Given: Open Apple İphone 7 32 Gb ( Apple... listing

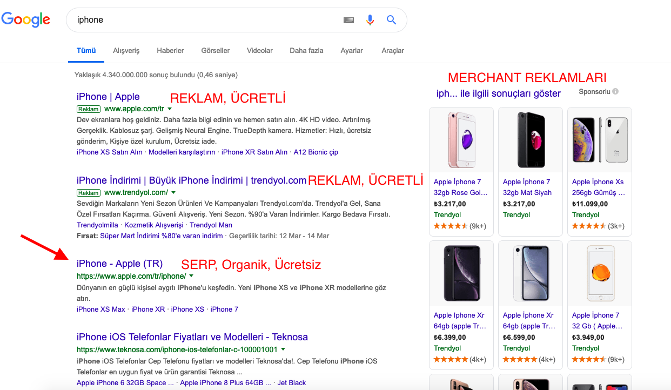Looking at the screenshot, I should pyautogui.click(x=598, y=321).
